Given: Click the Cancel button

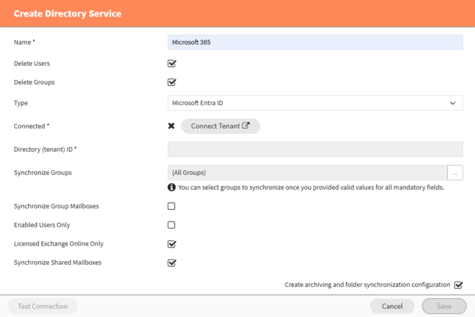Looking at the screenshot, I should 392,306.
